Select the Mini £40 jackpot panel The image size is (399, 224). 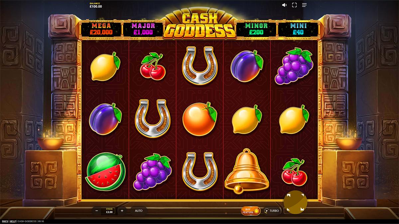point(298,29)
